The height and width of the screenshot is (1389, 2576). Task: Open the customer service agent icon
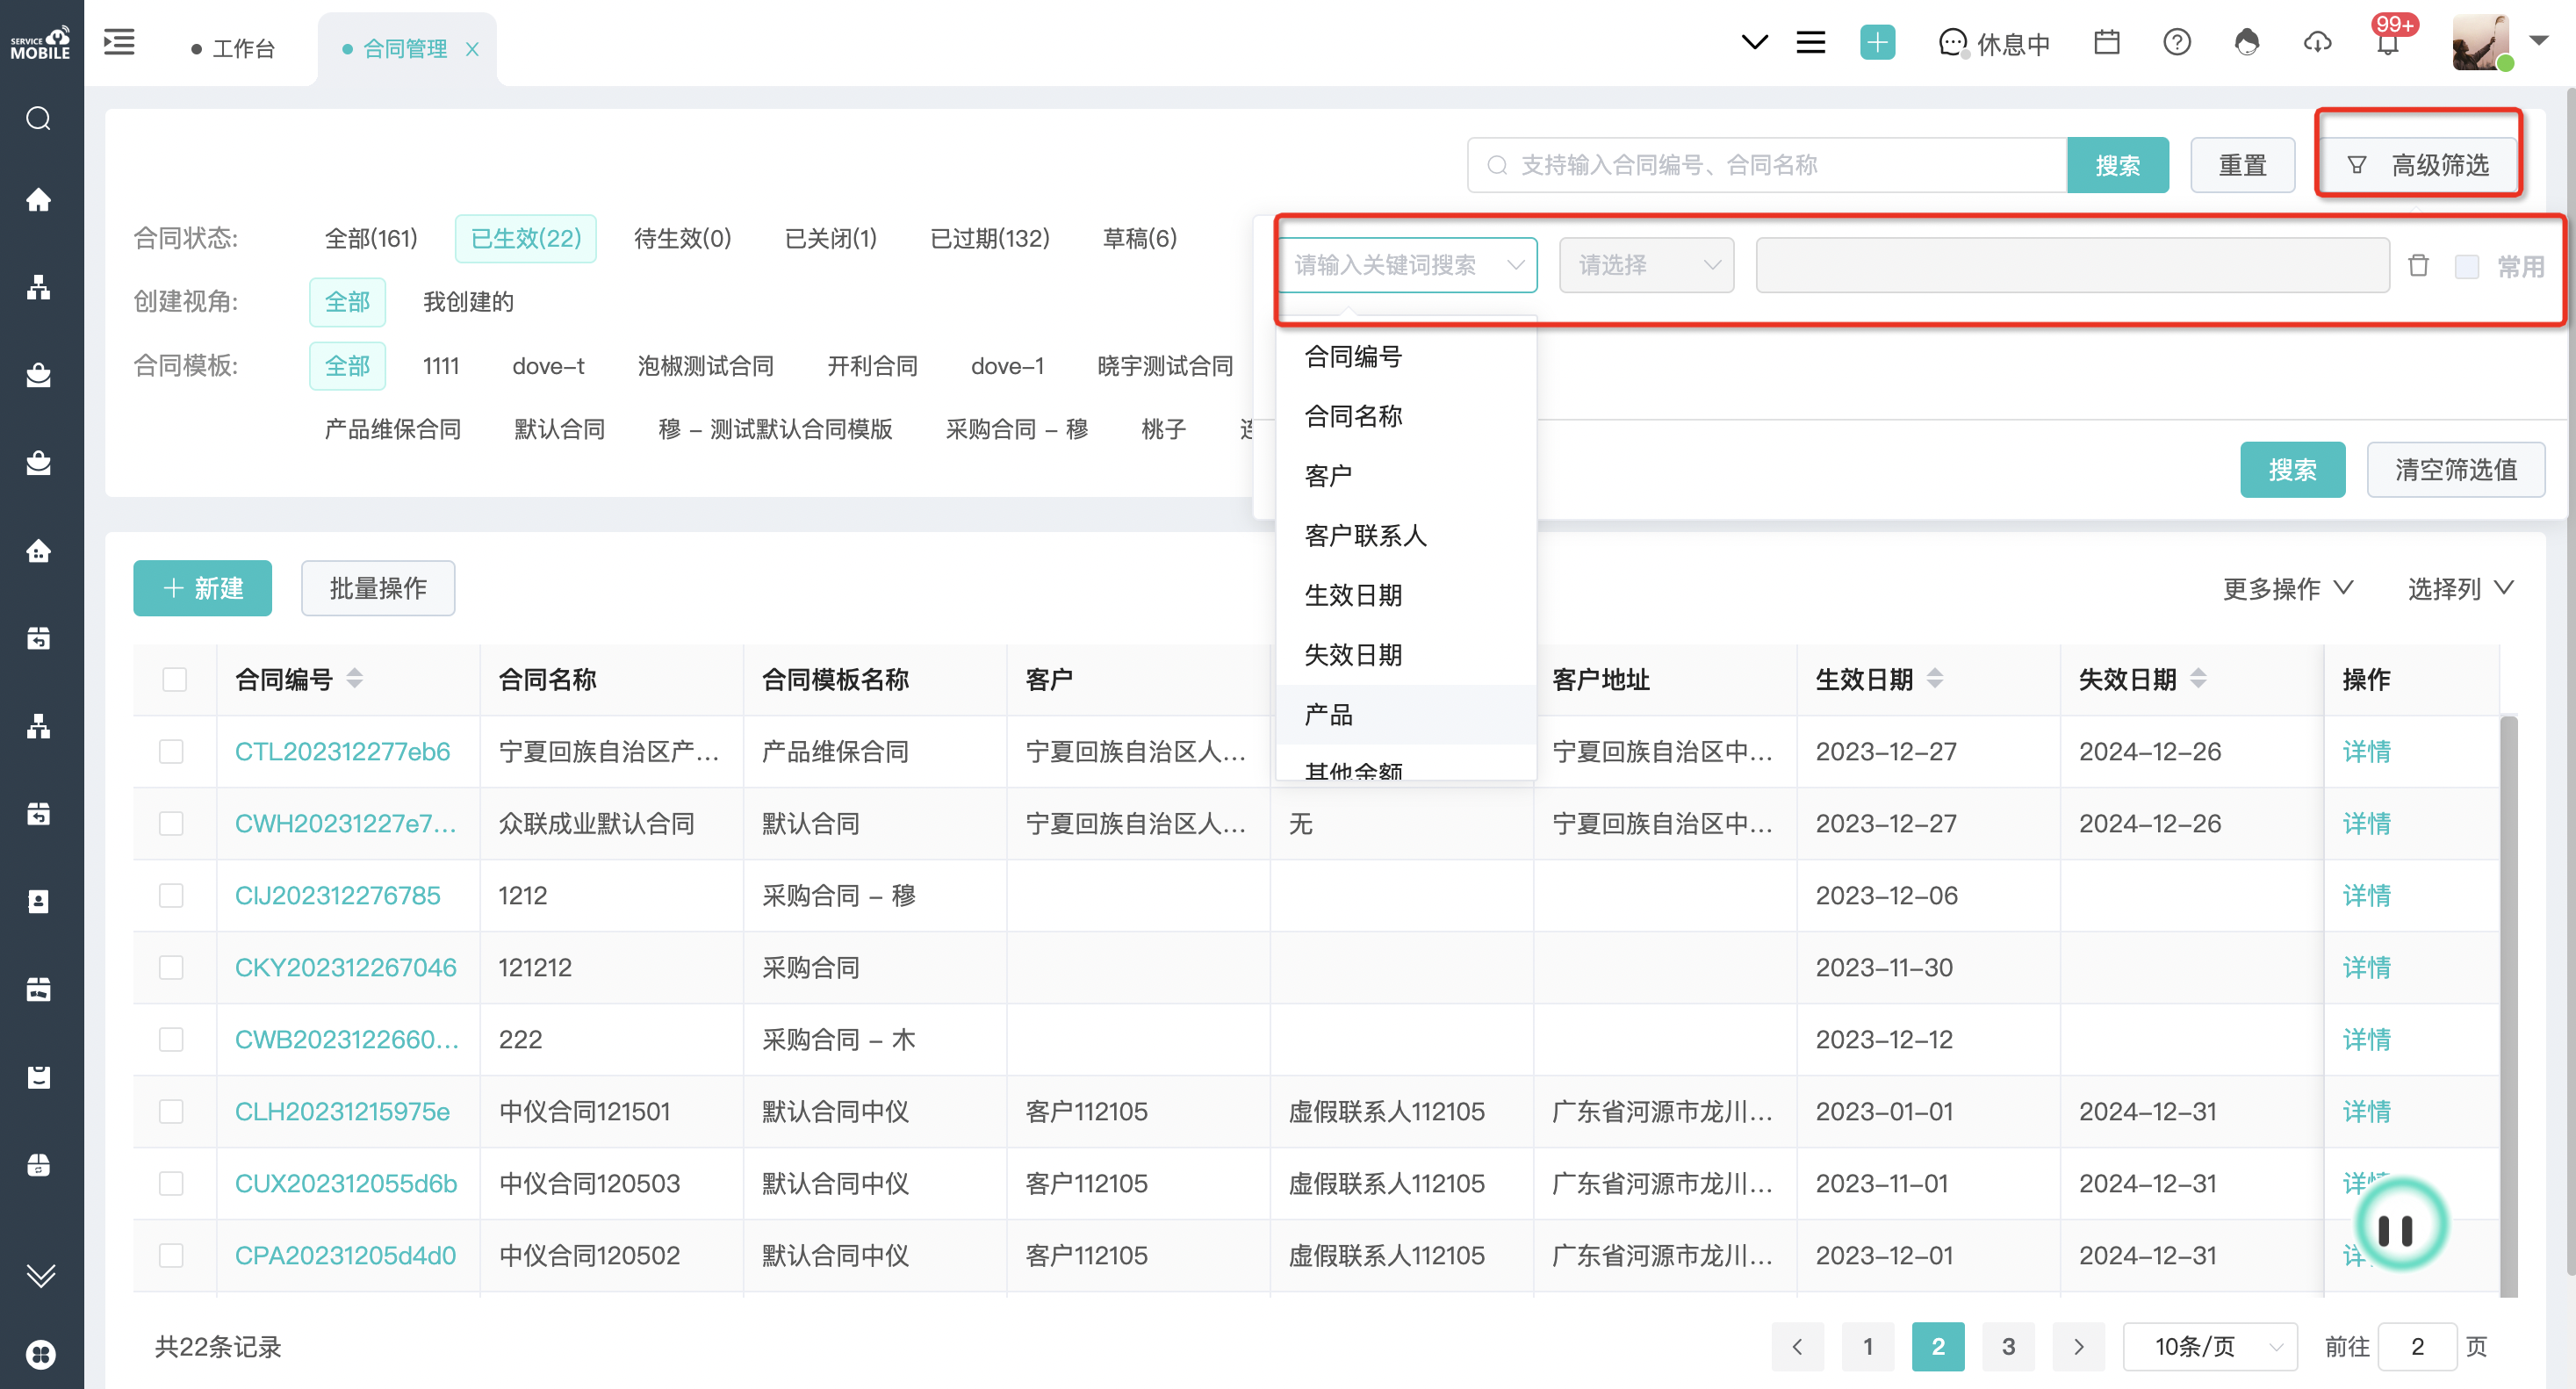(x=2247, y=43)
